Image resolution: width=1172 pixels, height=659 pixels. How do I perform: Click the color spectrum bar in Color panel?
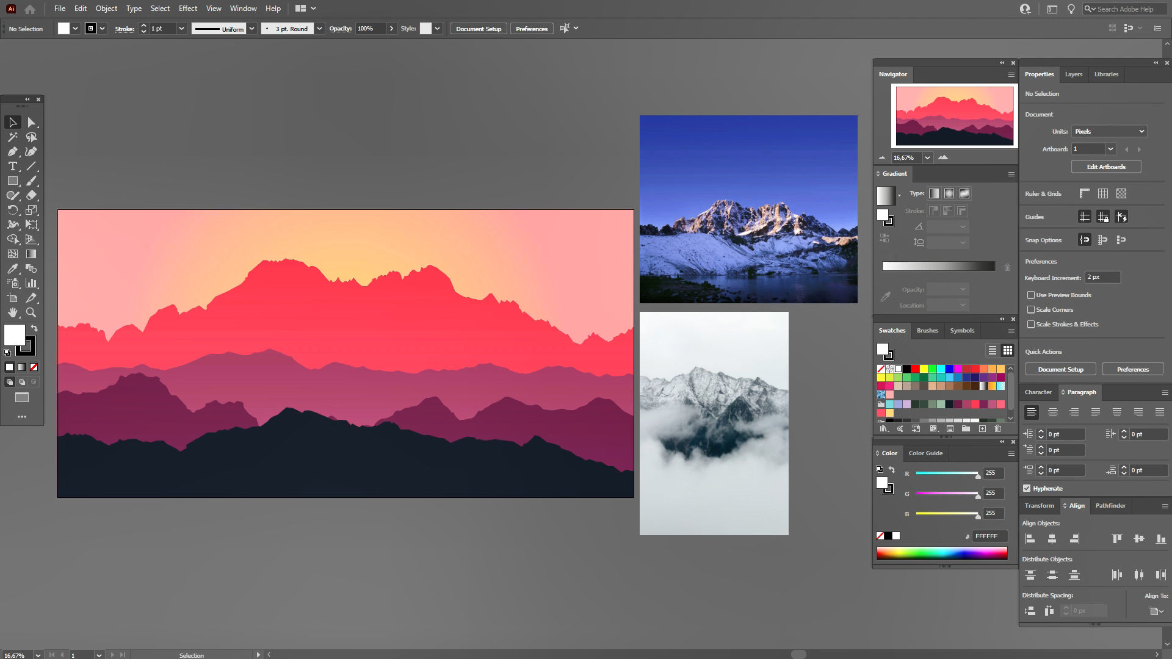[x=941, y=553]
